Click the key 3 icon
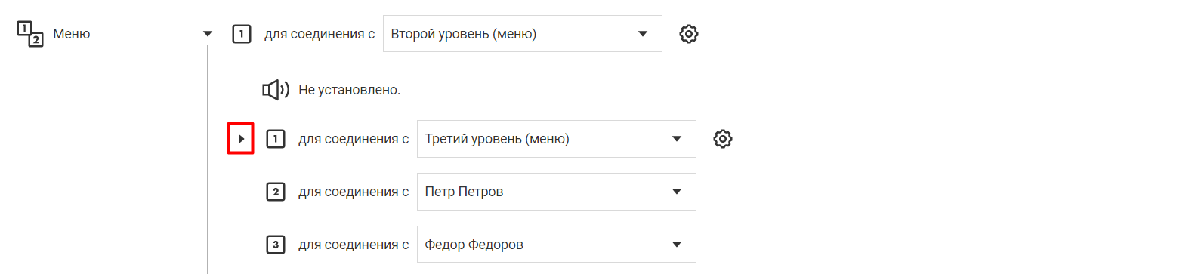The height and width of the screenshot is (274, 1195). point(276,245)
